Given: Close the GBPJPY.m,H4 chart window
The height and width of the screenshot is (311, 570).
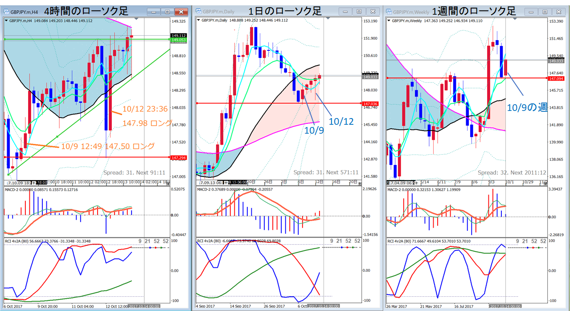Looking at the screenshot, I should (x=181, y=11).
